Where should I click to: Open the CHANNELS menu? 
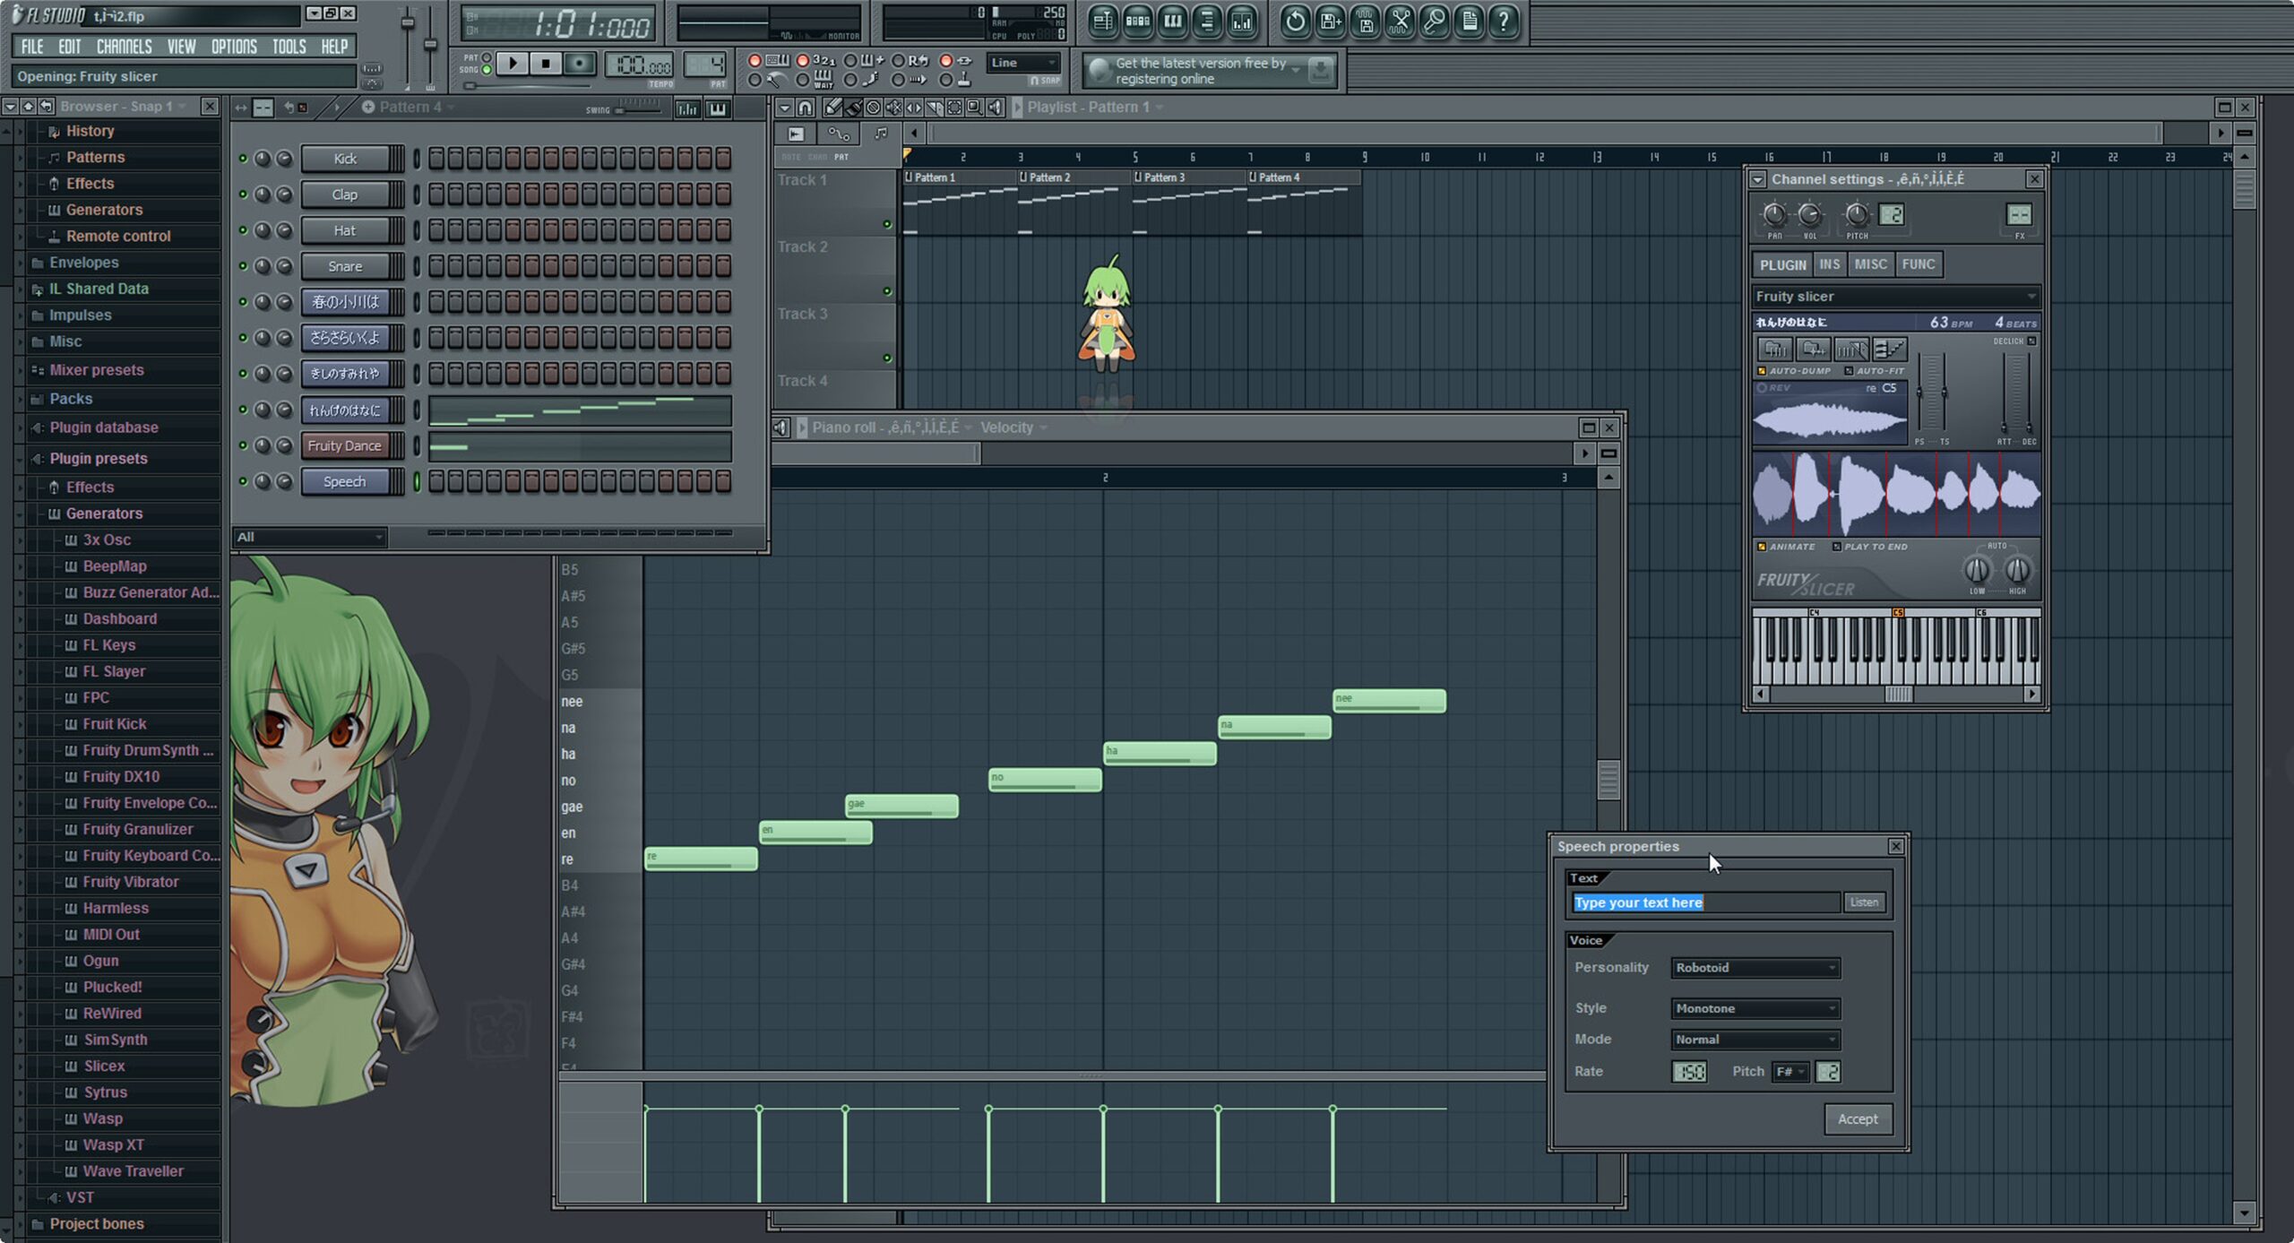click(124, 47)
